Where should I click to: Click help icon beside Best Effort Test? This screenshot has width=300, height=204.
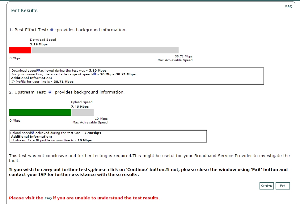(52, 30)
